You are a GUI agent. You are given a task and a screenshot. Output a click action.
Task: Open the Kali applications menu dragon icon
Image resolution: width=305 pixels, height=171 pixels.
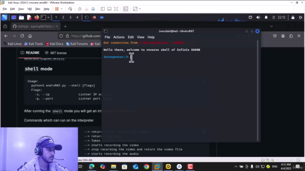pos(4,18)
